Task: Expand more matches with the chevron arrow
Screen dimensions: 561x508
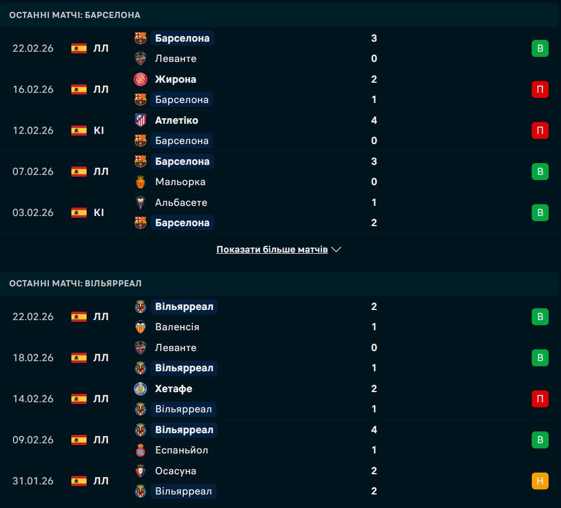Action: coord(336,249)
